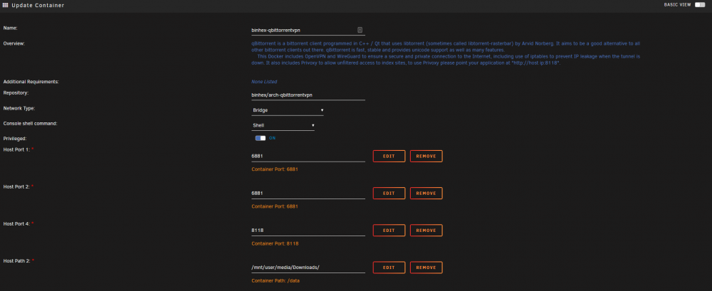Image resolution: width=712 pixels, height=291 pixels.
Task: Remove Host Path 2 entry
Action: coord(426,268)
